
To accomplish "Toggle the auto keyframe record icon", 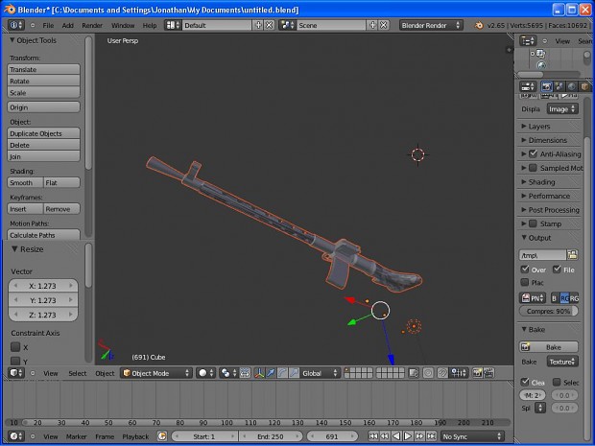I will pyautogui.click(x=162, y=436).
